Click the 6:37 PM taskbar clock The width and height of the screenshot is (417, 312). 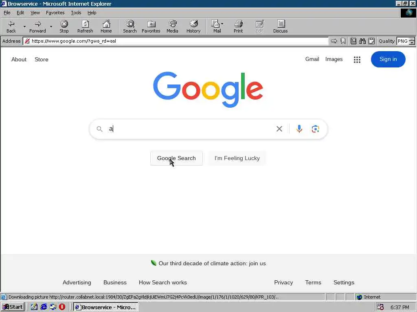pyautogui.click(x=400, y=307)
